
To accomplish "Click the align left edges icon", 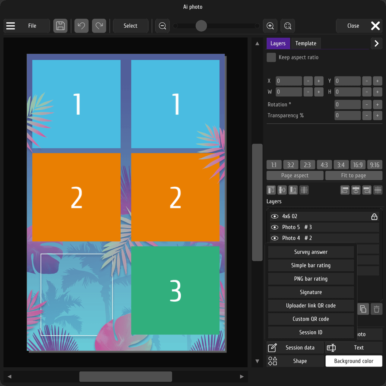I will tap(345, 190).
